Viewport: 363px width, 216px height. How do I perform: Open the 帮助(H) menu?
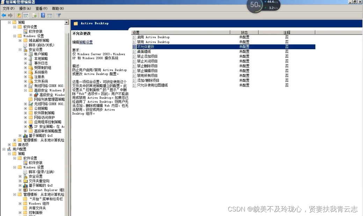58,9
